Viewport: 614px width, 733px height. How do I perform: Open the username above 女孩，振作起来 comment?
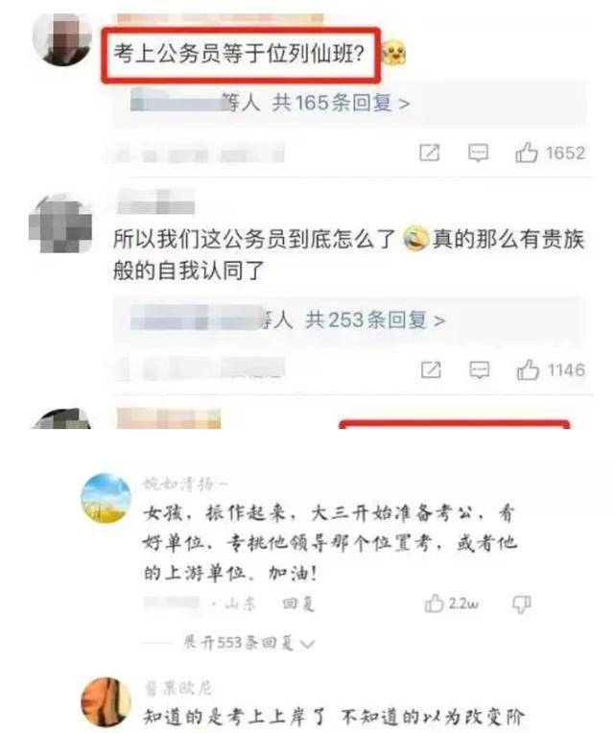(184, 484)
